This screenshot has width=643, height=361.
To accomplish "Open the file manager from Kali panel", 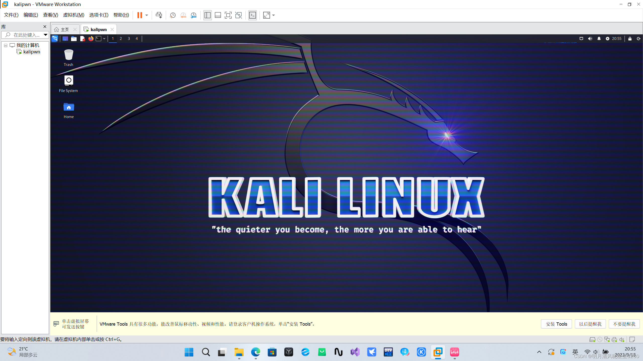I will click(74, 39).
